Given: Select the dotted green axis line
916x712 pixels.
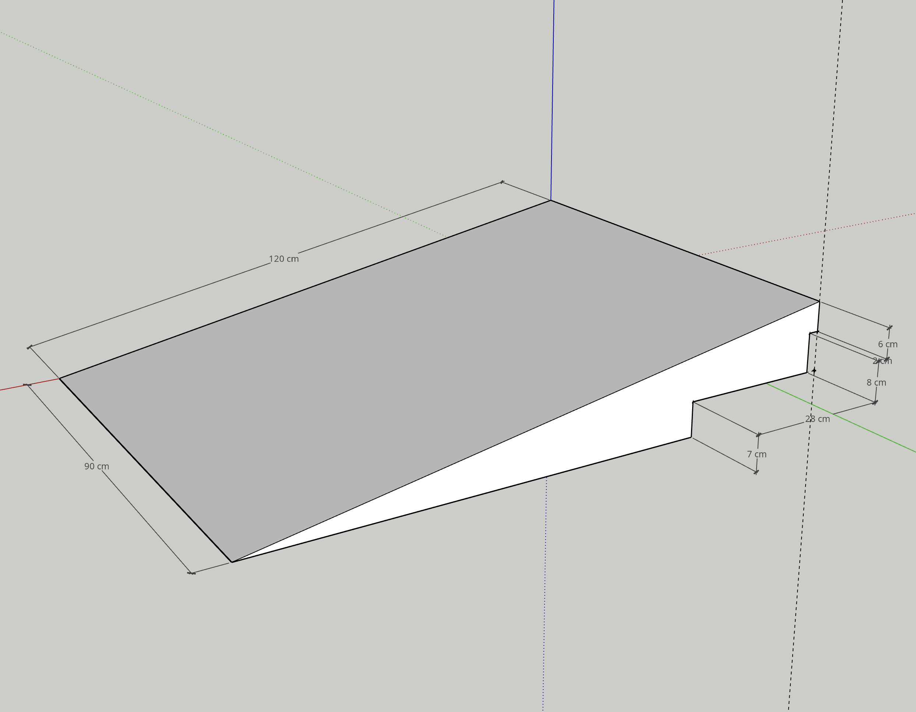Looking at the screenshot, I should point(210,129).
